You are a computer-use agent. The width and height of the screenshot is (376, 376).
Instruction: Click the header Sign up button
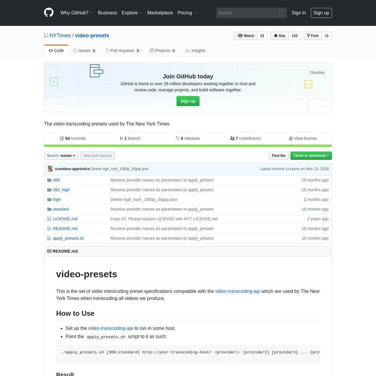click(321, 13)
